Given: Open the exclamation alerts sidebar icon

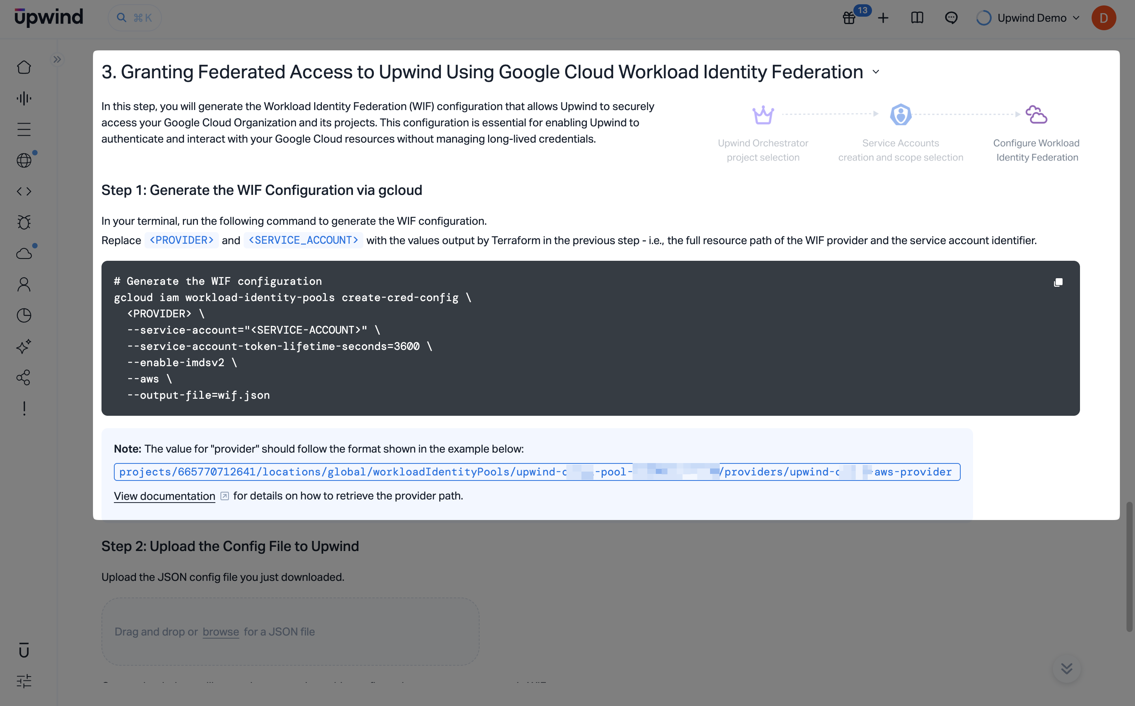Looking at the screenshot, I should 24,408.
